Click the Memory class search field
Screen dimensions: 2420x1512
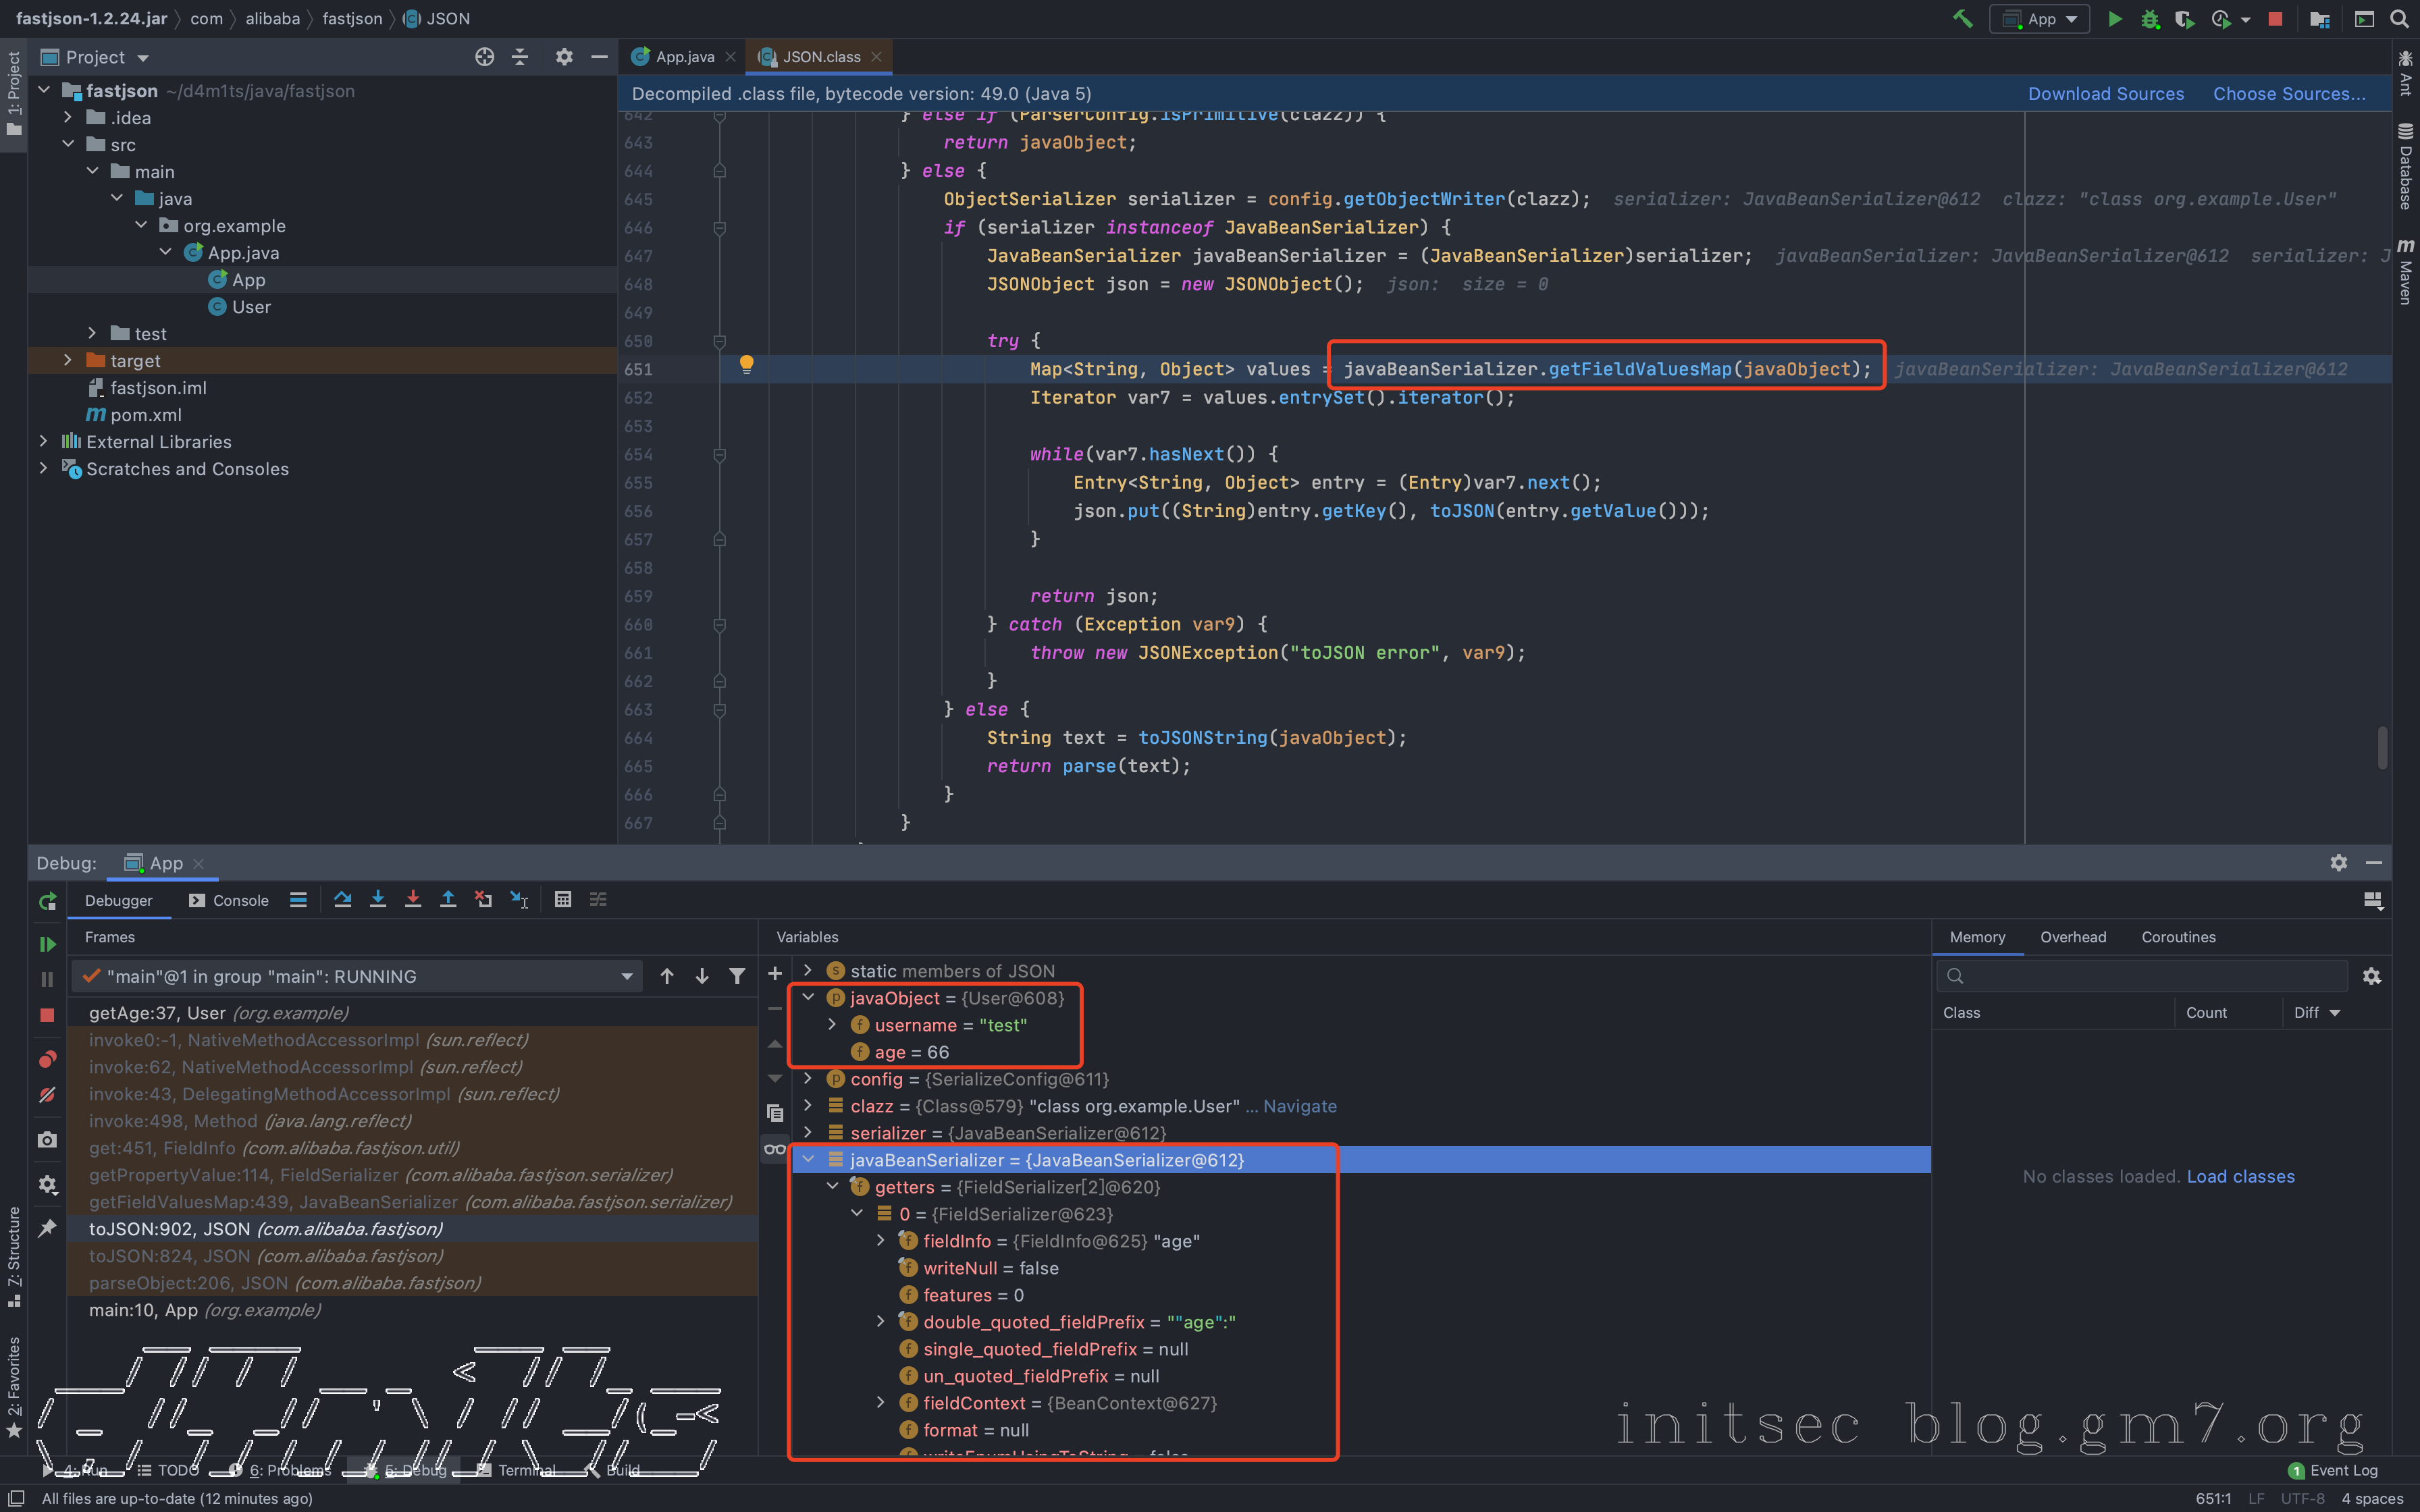pos(2150,975)
